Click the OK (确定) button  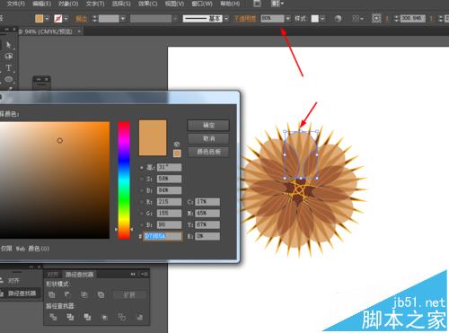pos(208,126)
